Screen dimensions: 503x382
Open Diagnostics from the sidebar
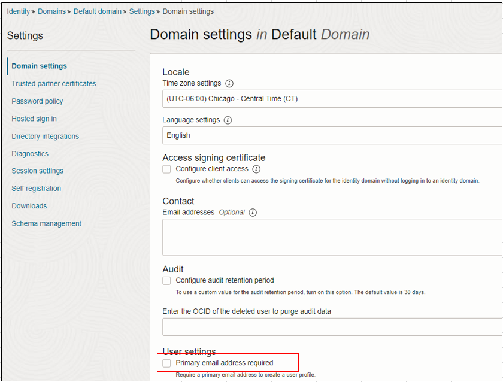[30, 154]
